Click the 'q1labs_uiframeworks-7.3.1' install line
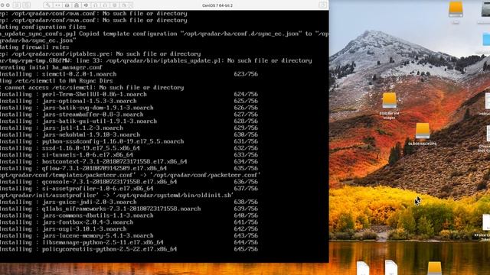The height and width of the screenshot is (275, 490). coord(129,209)
